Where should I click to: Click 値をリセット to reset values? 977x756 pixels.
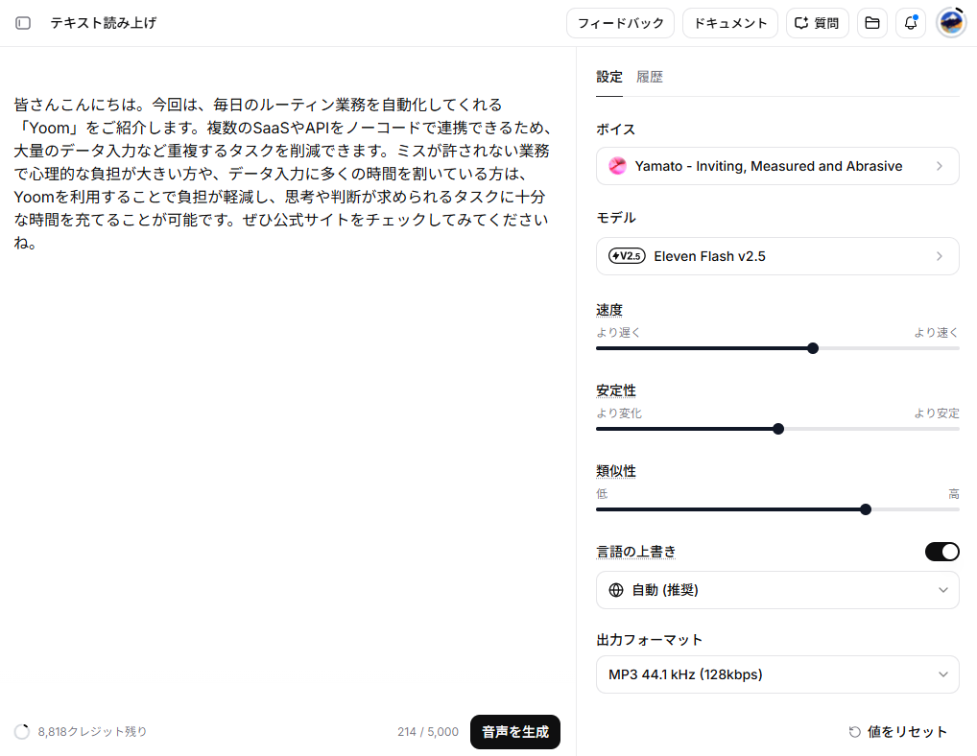click(x=898, y=732)
